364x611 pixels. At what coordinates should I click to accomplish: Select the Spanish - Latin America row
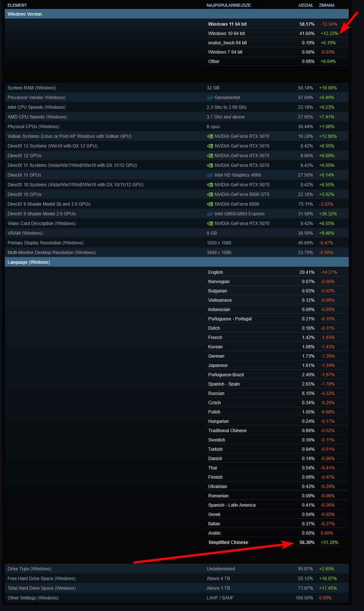pyautogui.click(x=277, y=505)
